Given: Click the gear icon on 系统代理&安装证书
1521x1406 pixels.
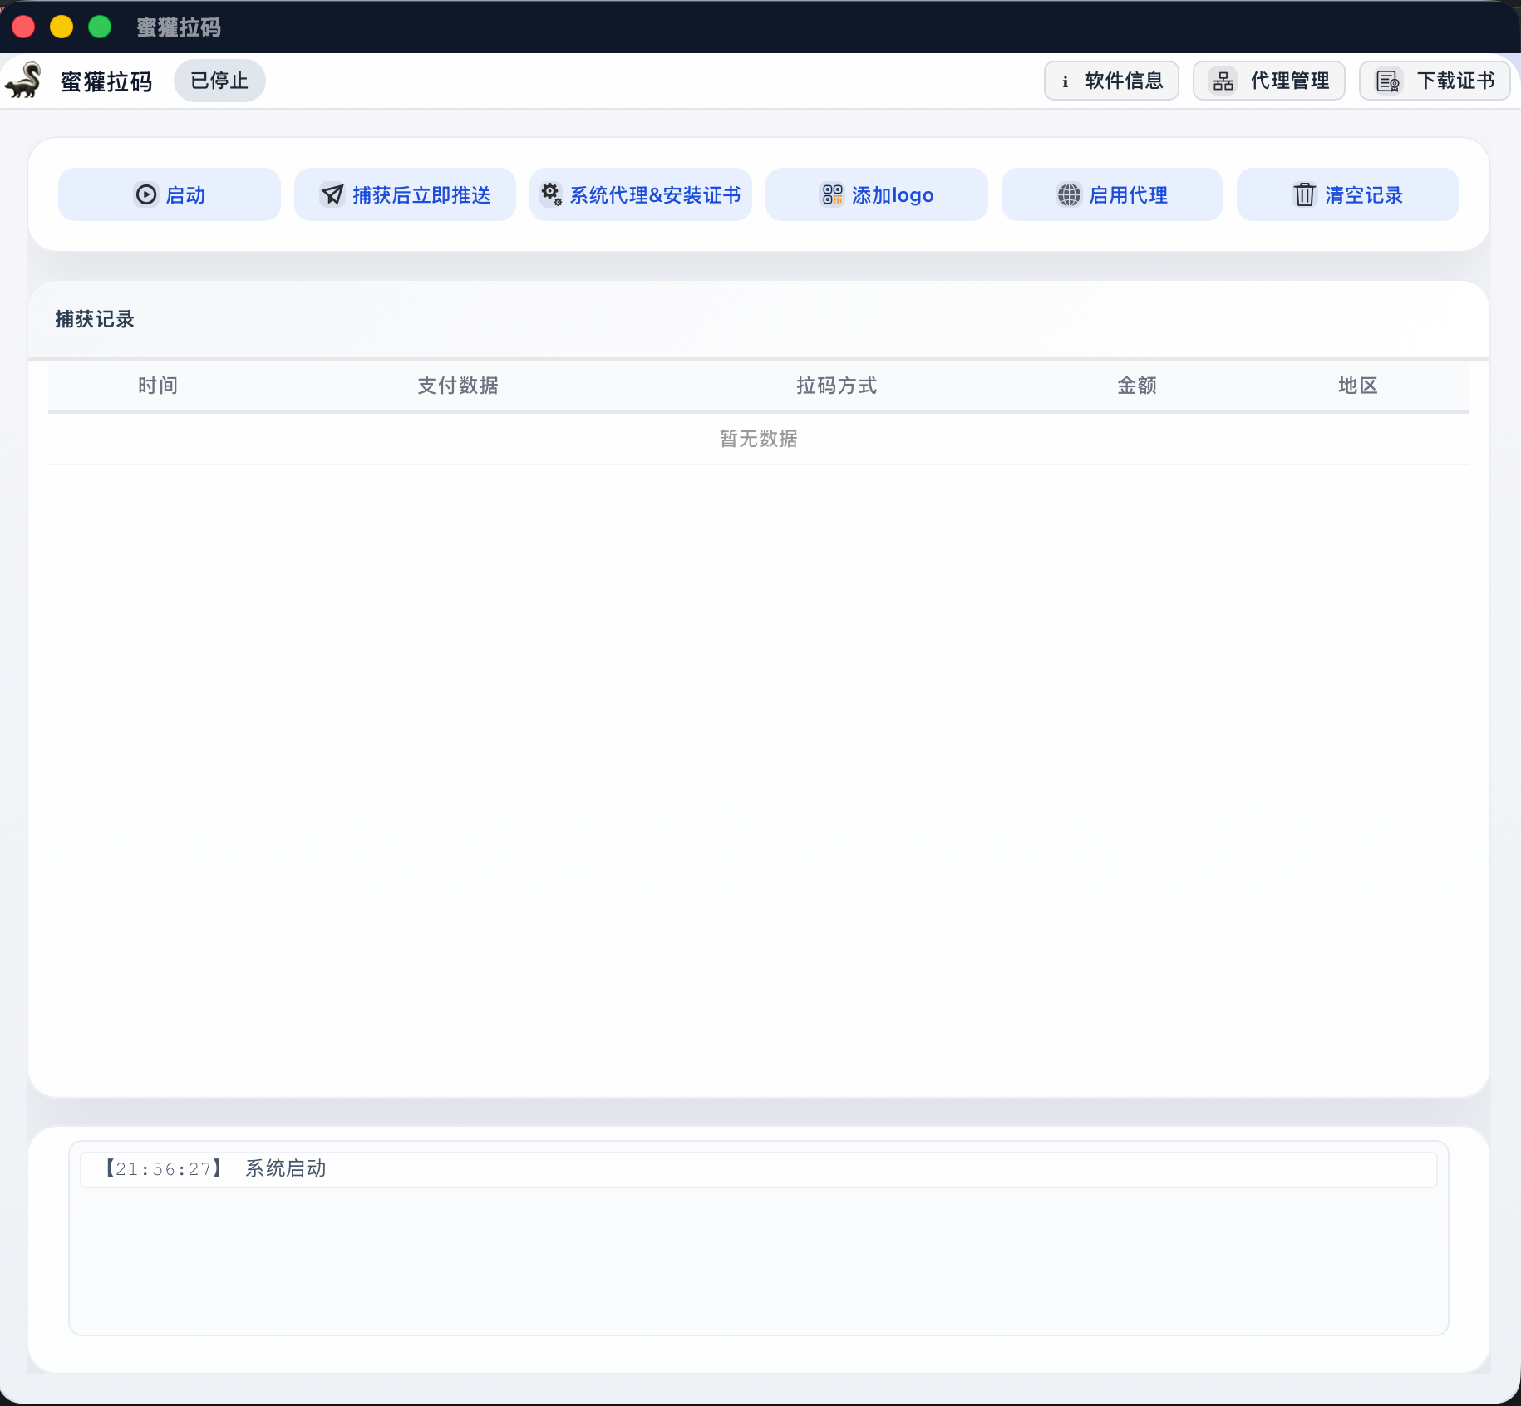Looking at the screenshot, I should tap(551, 194).
